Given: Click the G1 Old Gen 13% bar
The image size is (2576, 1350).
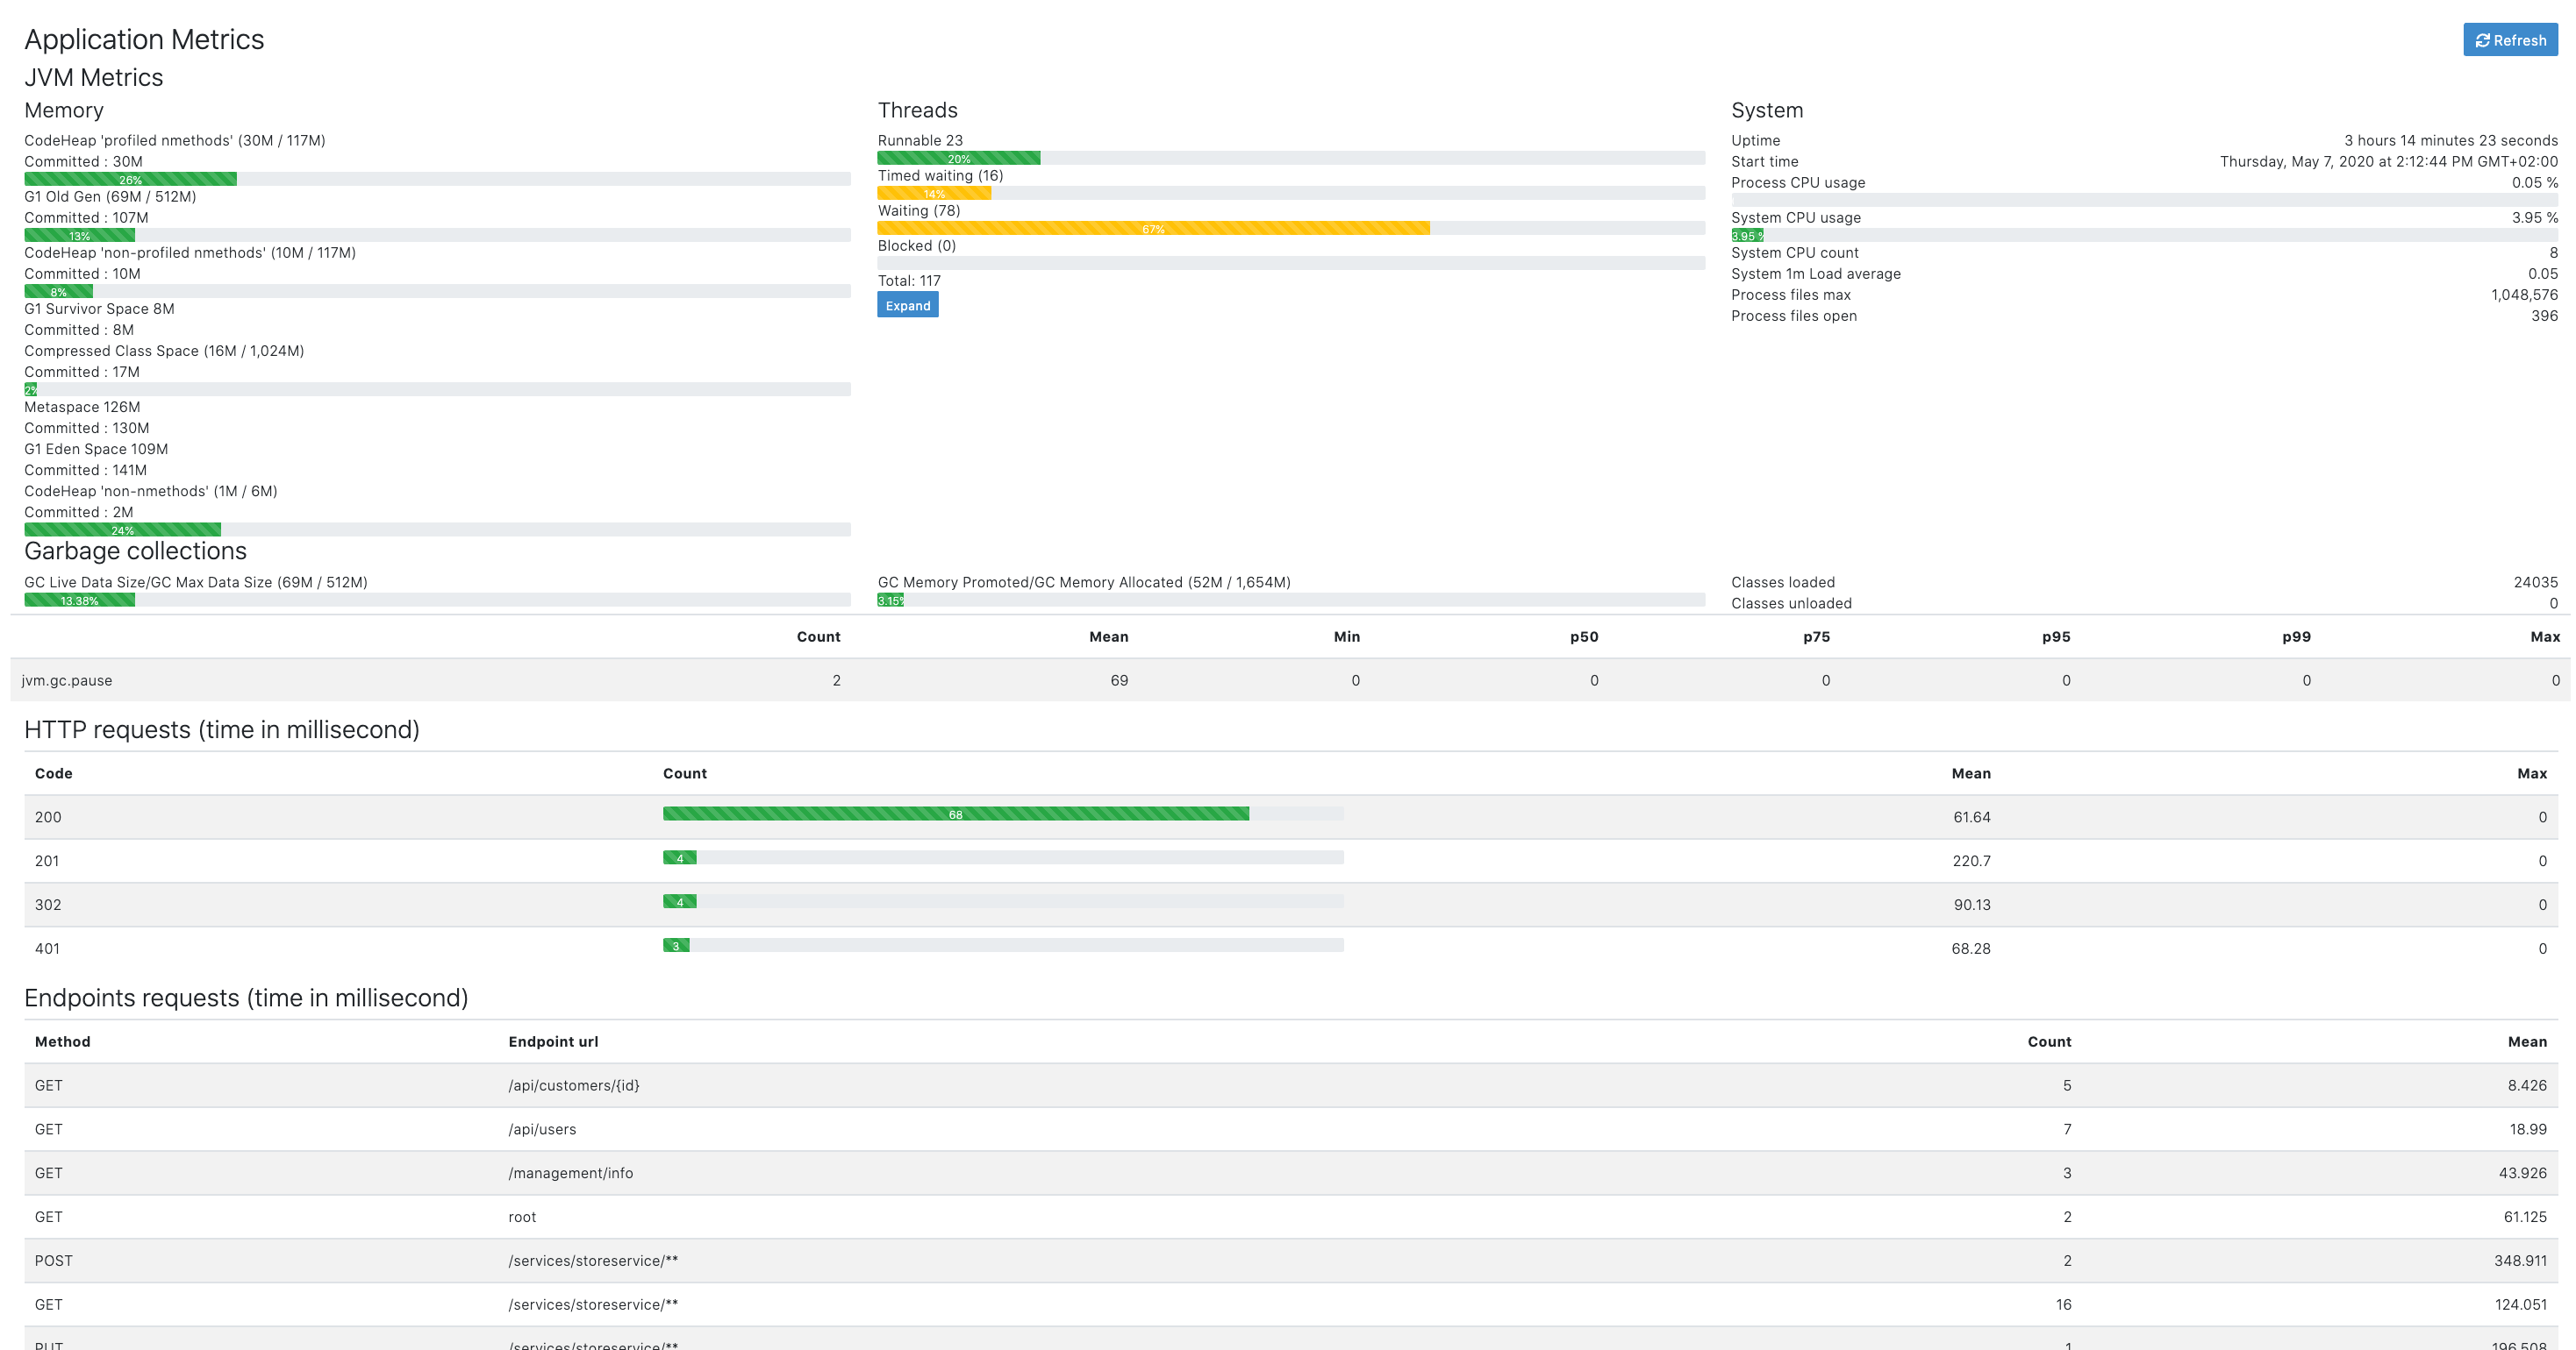Looking at the screenshot, I should click(x=79, y=236).
